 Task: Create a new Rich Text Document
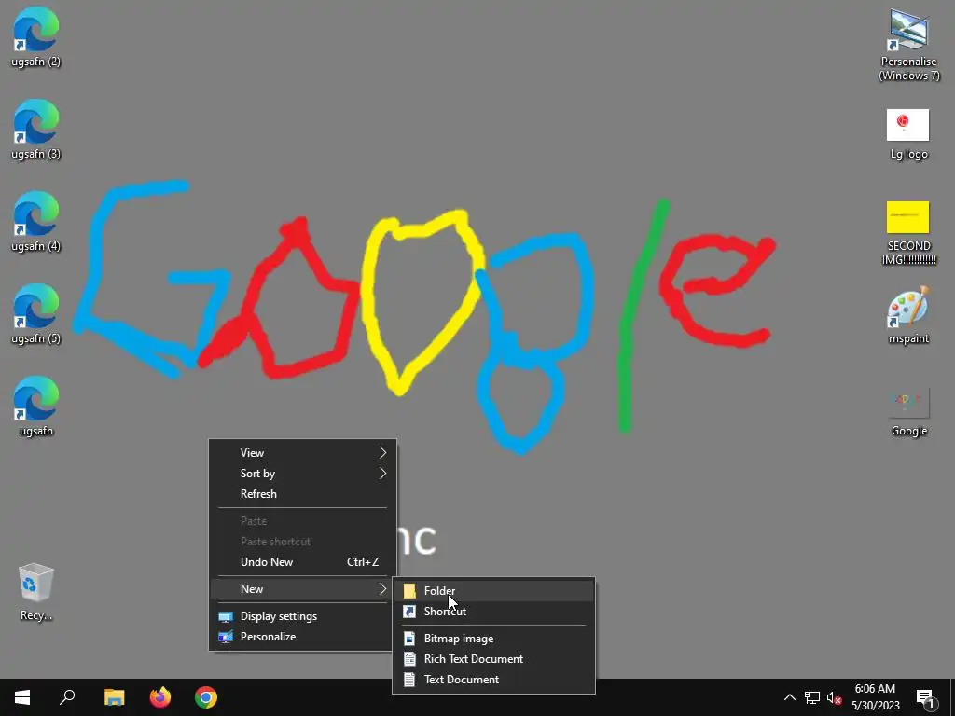(494, 659)
